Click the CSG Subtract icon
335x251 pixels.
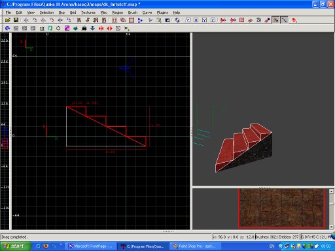click(115, 20)
